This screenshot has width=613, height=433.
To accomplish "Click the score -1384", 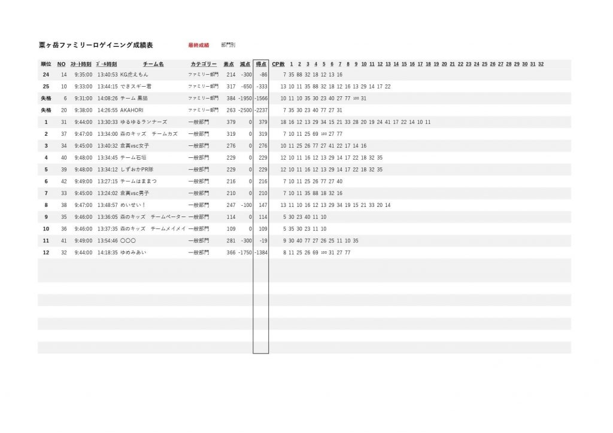I will pos(261,252).
